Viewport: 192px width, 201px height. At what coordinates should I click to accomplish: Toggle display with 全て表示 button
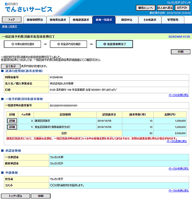click(11, 66)
